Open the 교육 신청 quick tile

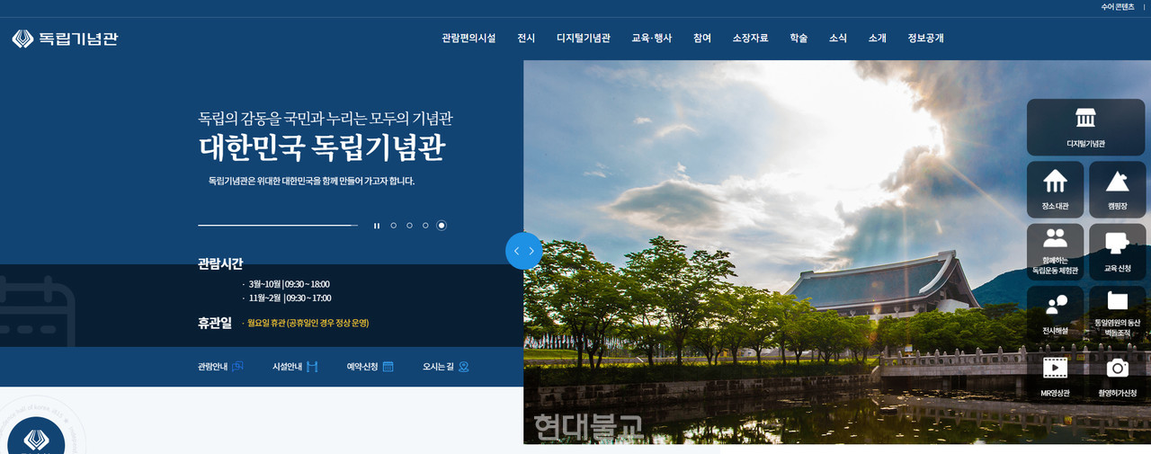(x=1117, y=252)
